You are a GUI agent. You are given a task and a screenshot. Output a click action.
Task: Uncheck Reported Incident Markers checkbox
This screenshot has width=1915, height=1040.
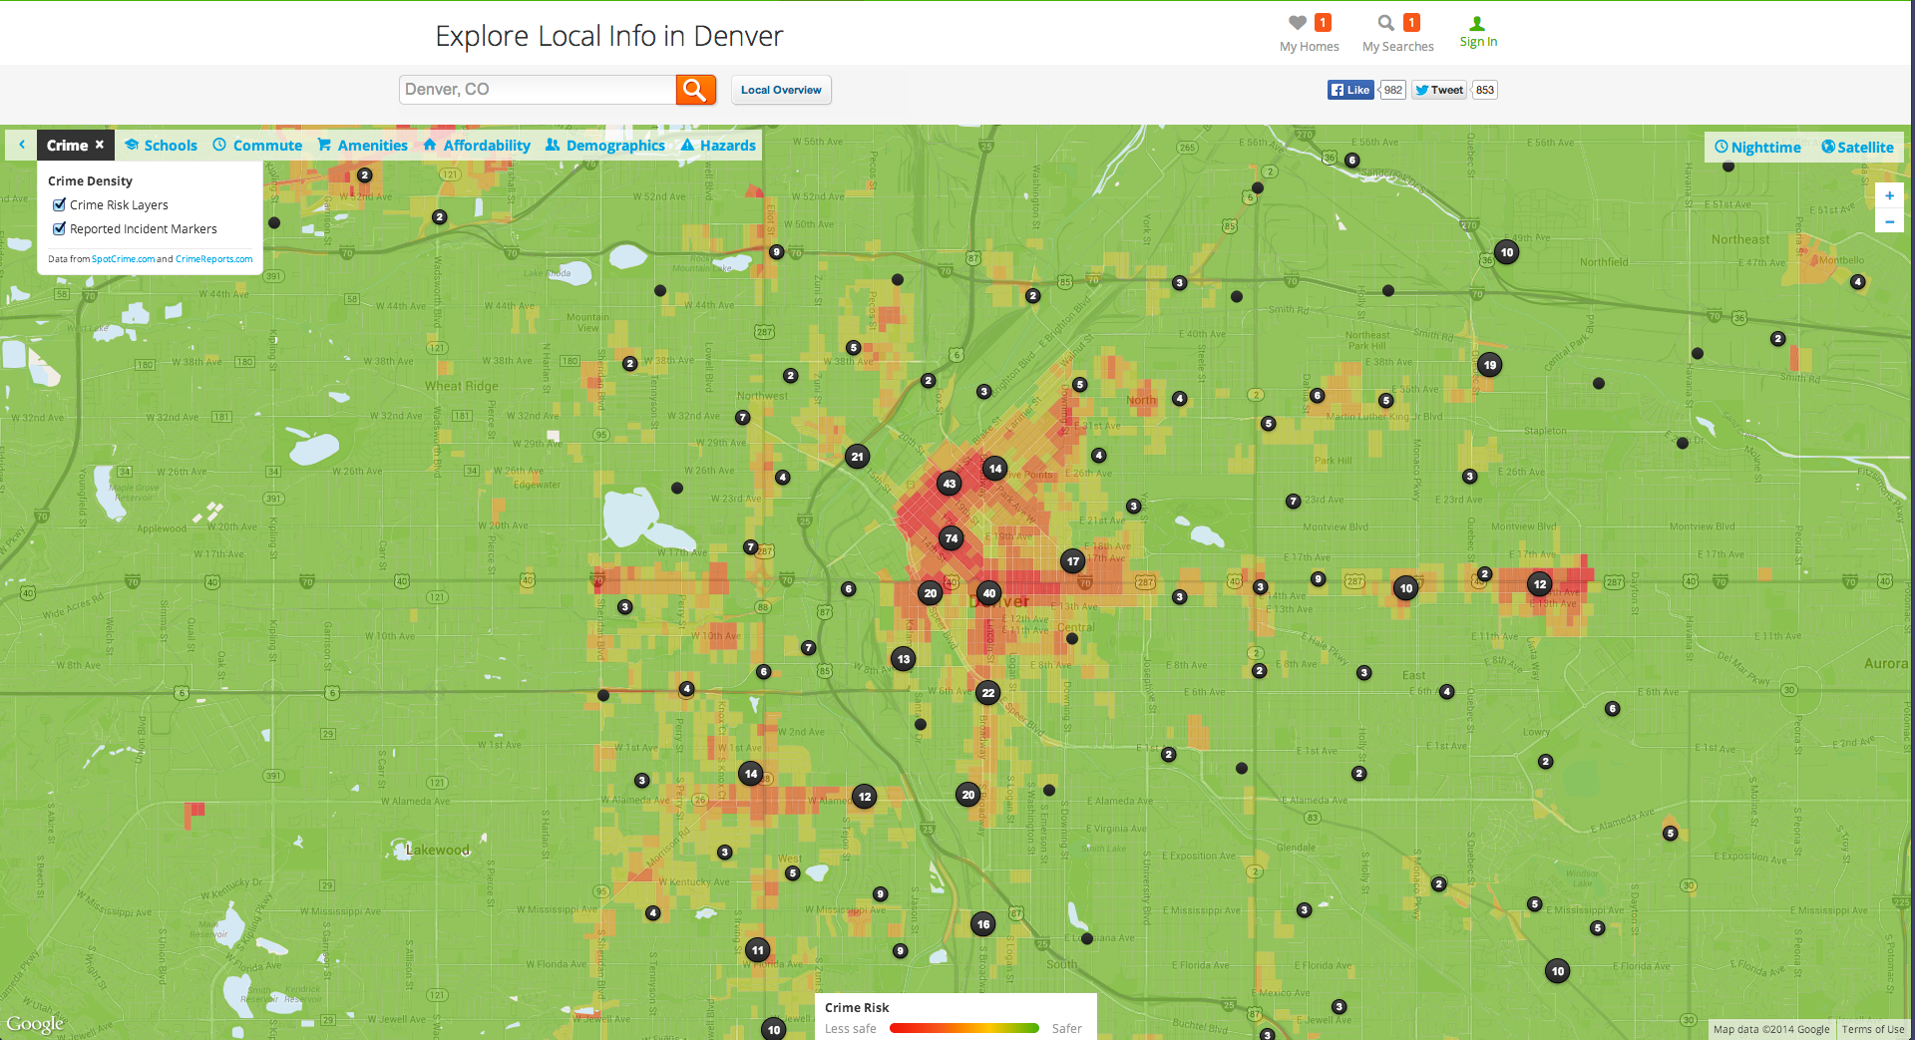(59, 228)
